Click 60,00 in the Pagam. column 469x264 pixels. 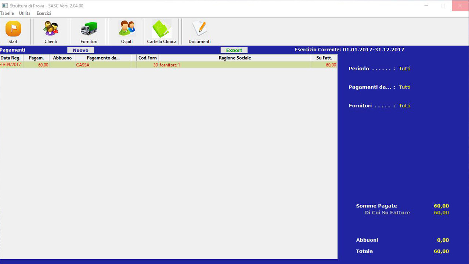click(x=36, y=65)
